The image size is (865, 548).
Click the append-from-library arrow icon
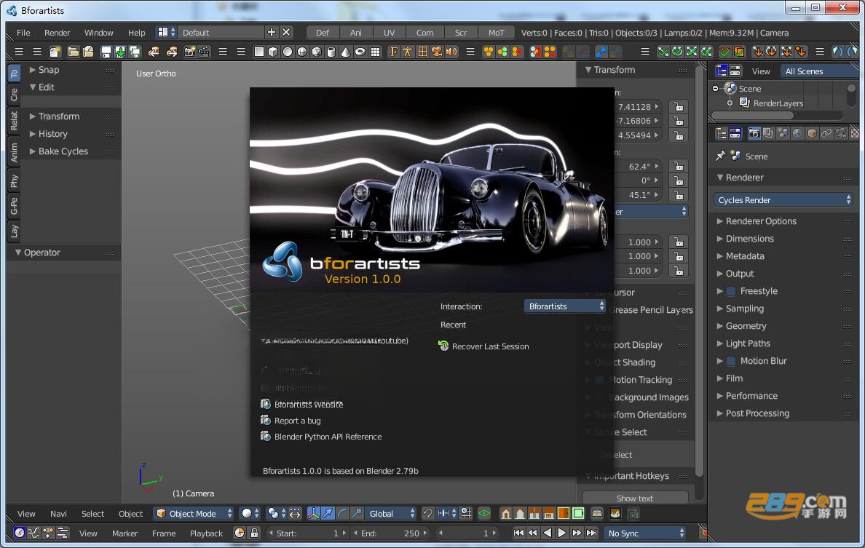click(172, 52)
